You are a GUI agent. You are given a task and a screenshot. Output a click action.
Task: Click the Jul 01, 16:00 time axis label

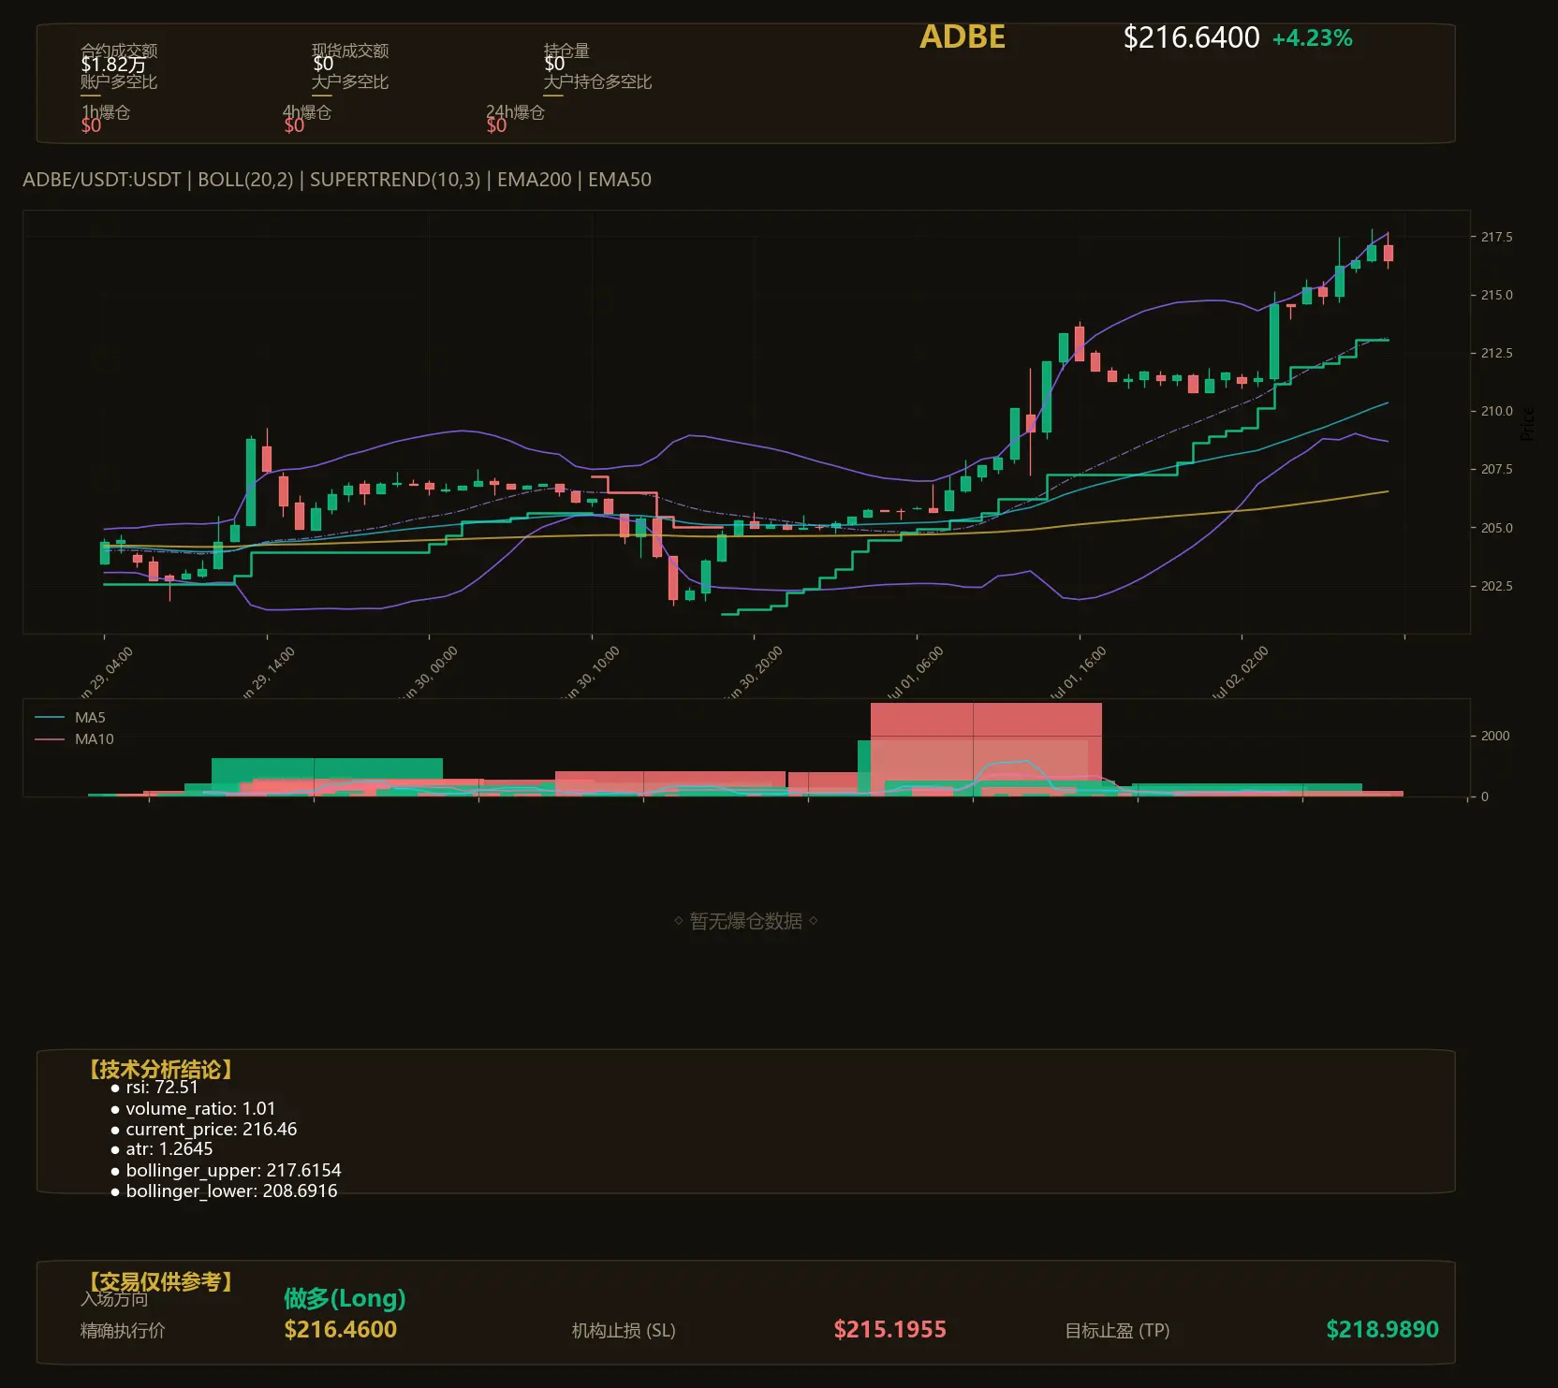point(1078,672)
